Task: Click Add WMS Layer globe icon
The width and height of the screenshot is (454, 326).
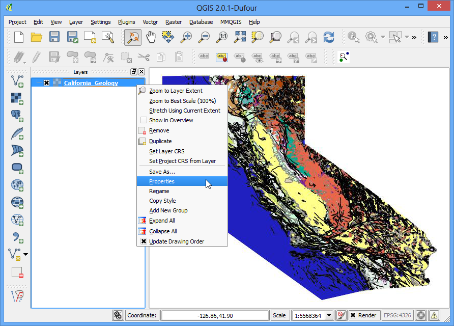Action: pos(17,185)
